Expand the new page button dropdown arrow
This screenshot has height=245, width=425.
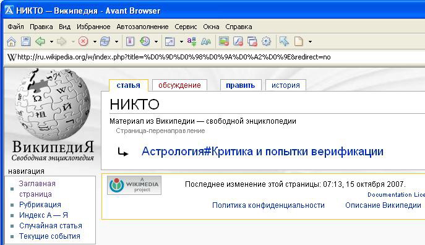[x=310, y=41]
